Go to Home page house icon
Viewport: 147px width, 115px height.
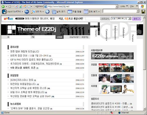point(25,6)
